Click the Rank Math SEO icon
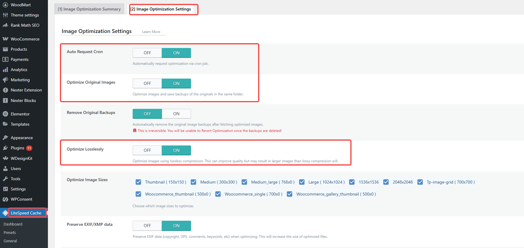This screenshot has height=248, width=524. [x=5, y=25]
